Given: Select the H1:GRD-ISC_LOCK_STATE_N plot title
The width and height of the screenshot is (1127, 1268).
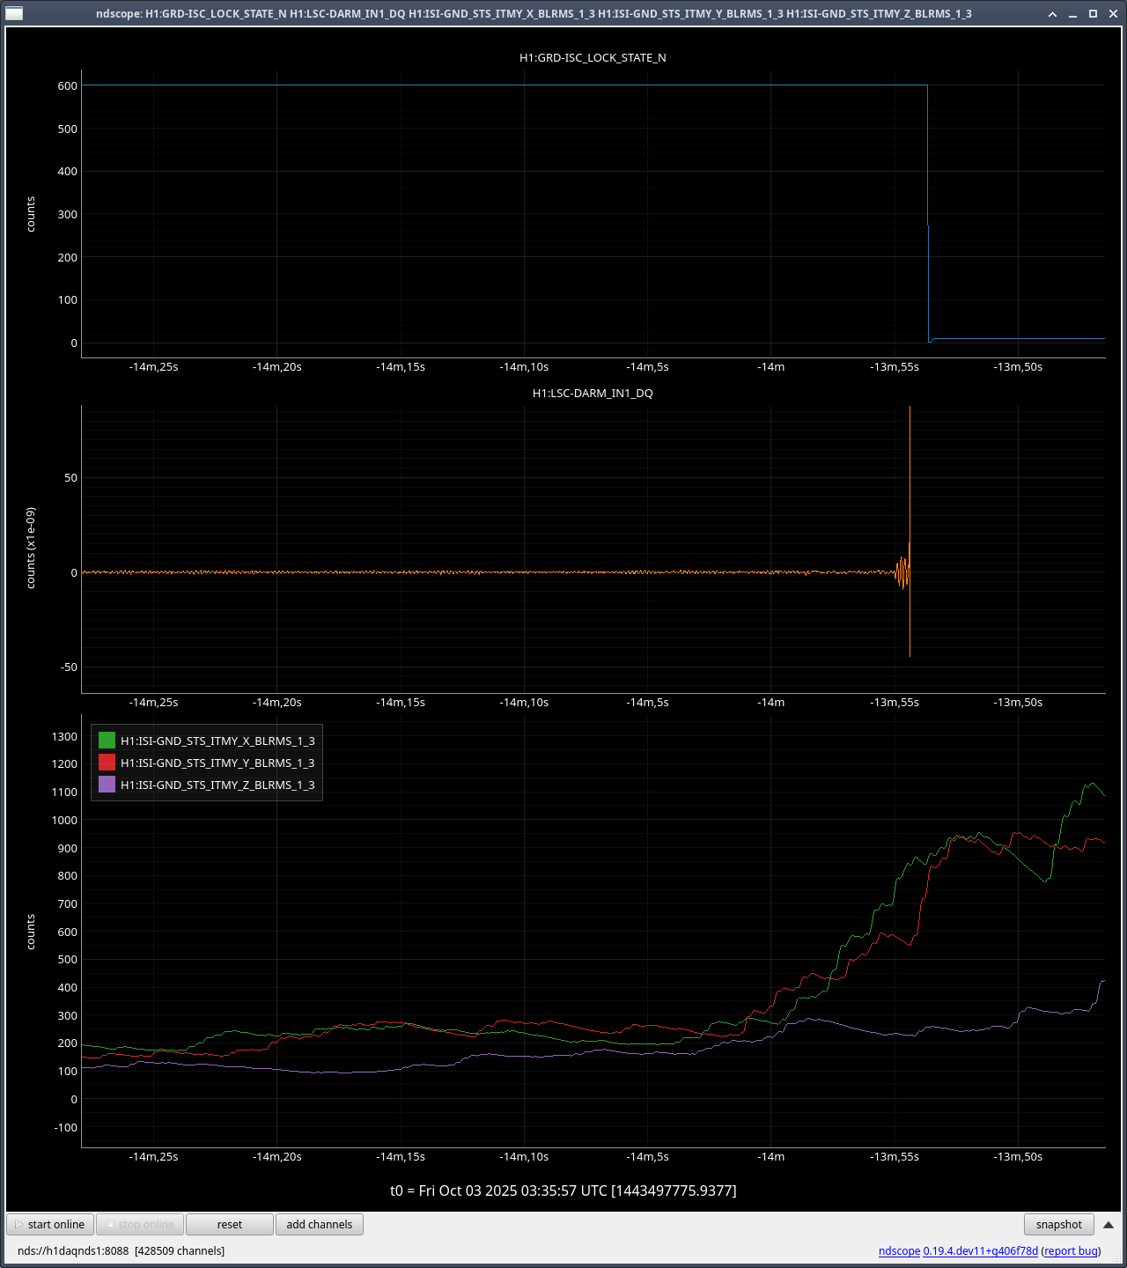Looking at the screenshot, I should pos(593,58).
